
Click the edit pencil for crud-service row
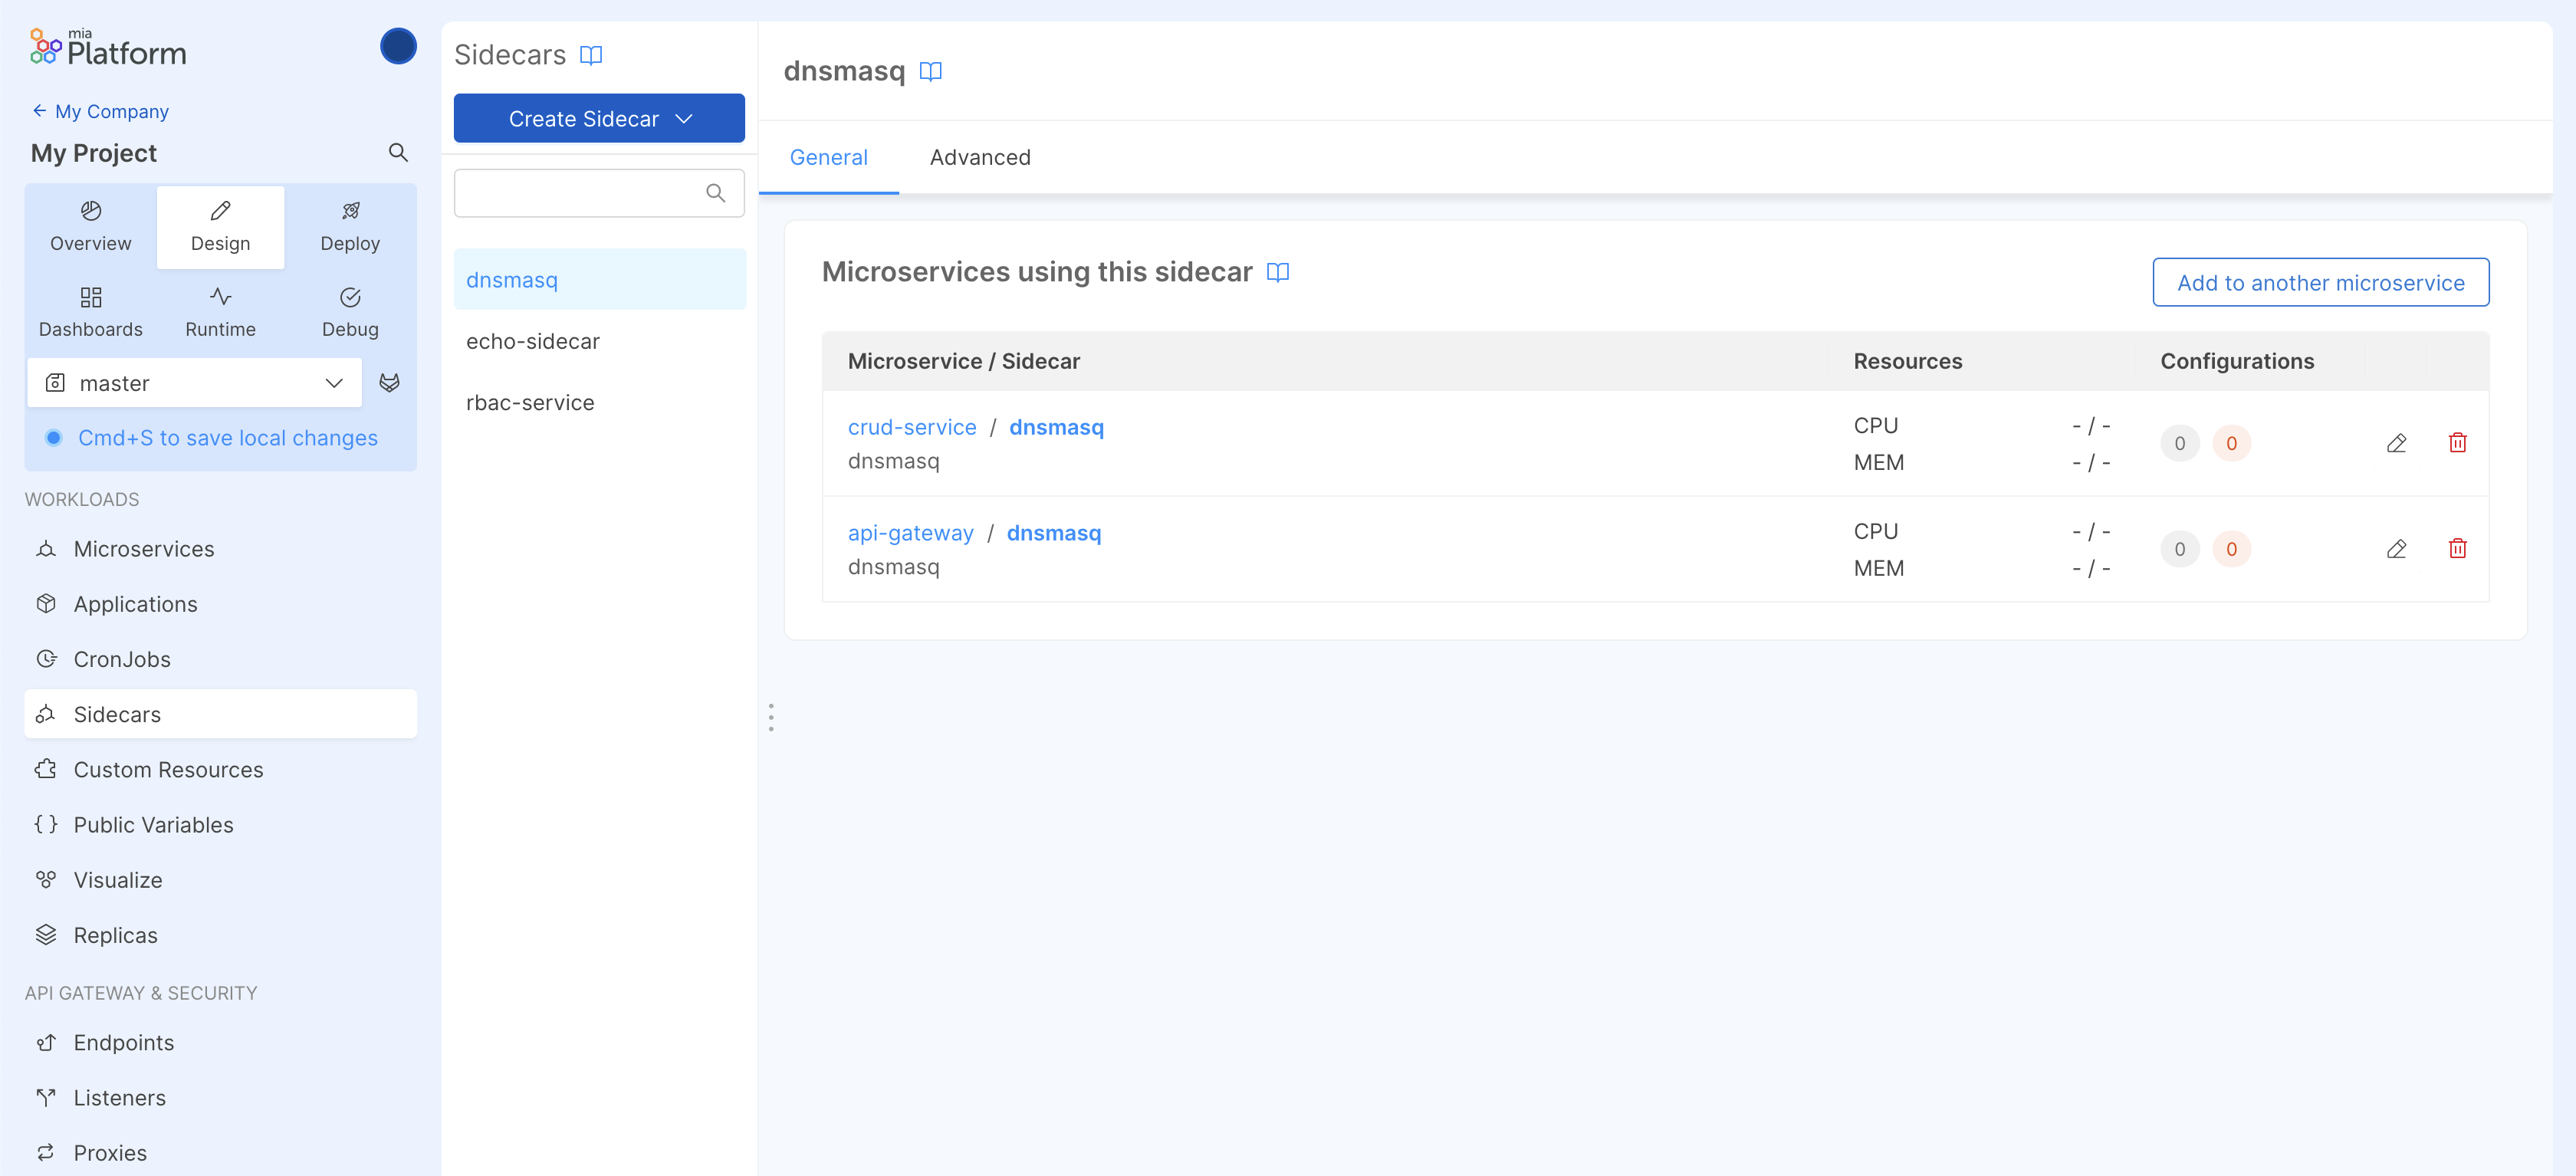[2396, 443]
